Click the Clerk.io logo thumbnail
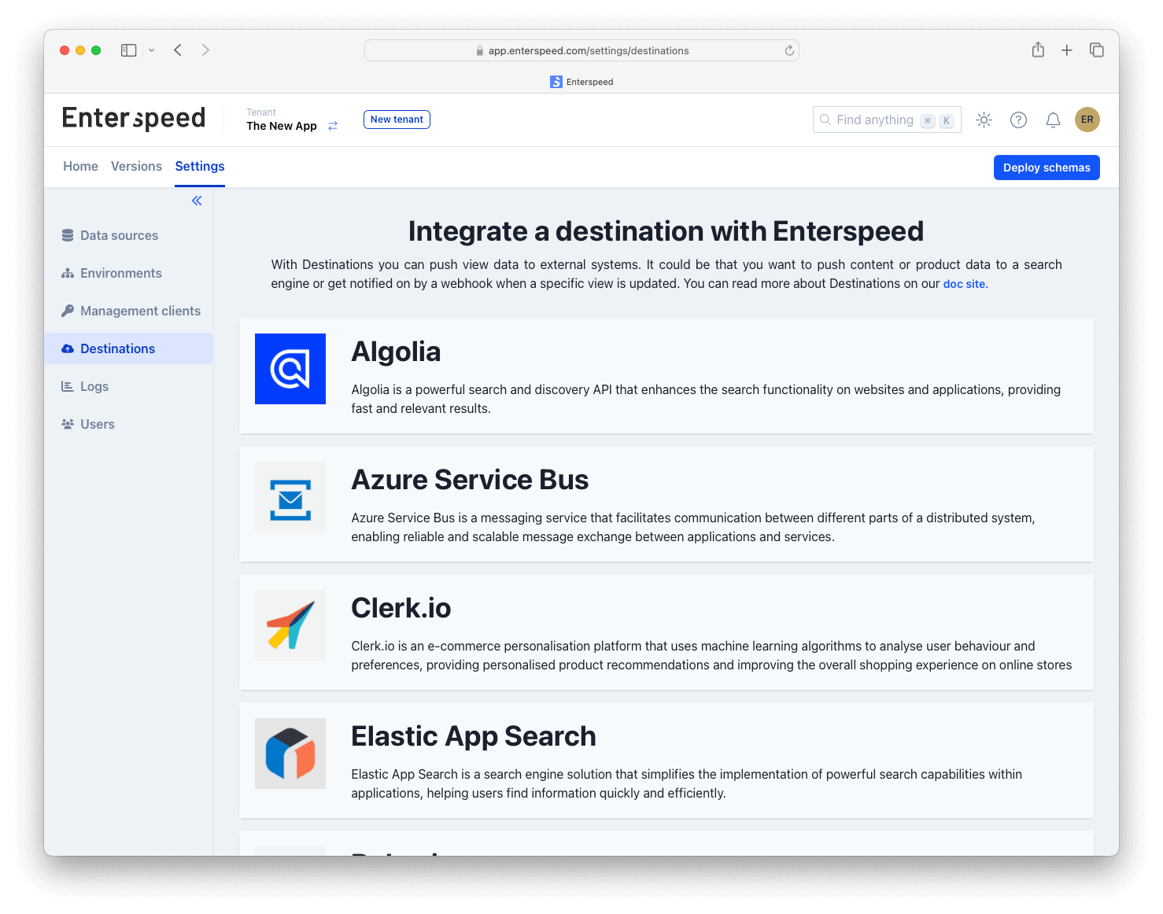The width and height of the screenshot is (1163, 914). 290,625
